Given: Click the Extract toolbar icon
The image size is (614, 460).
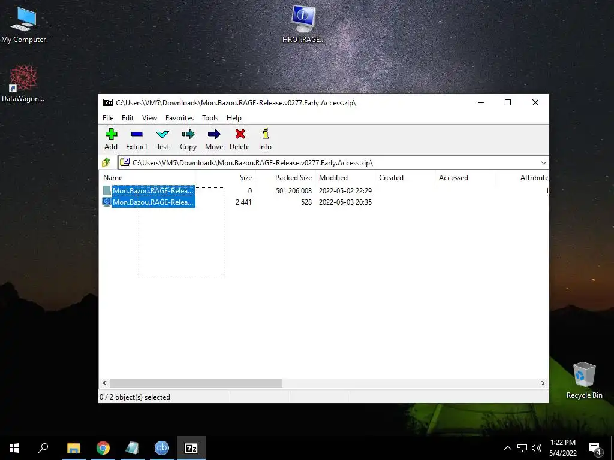Looking at the screenshot, I should tap(137, 134).
